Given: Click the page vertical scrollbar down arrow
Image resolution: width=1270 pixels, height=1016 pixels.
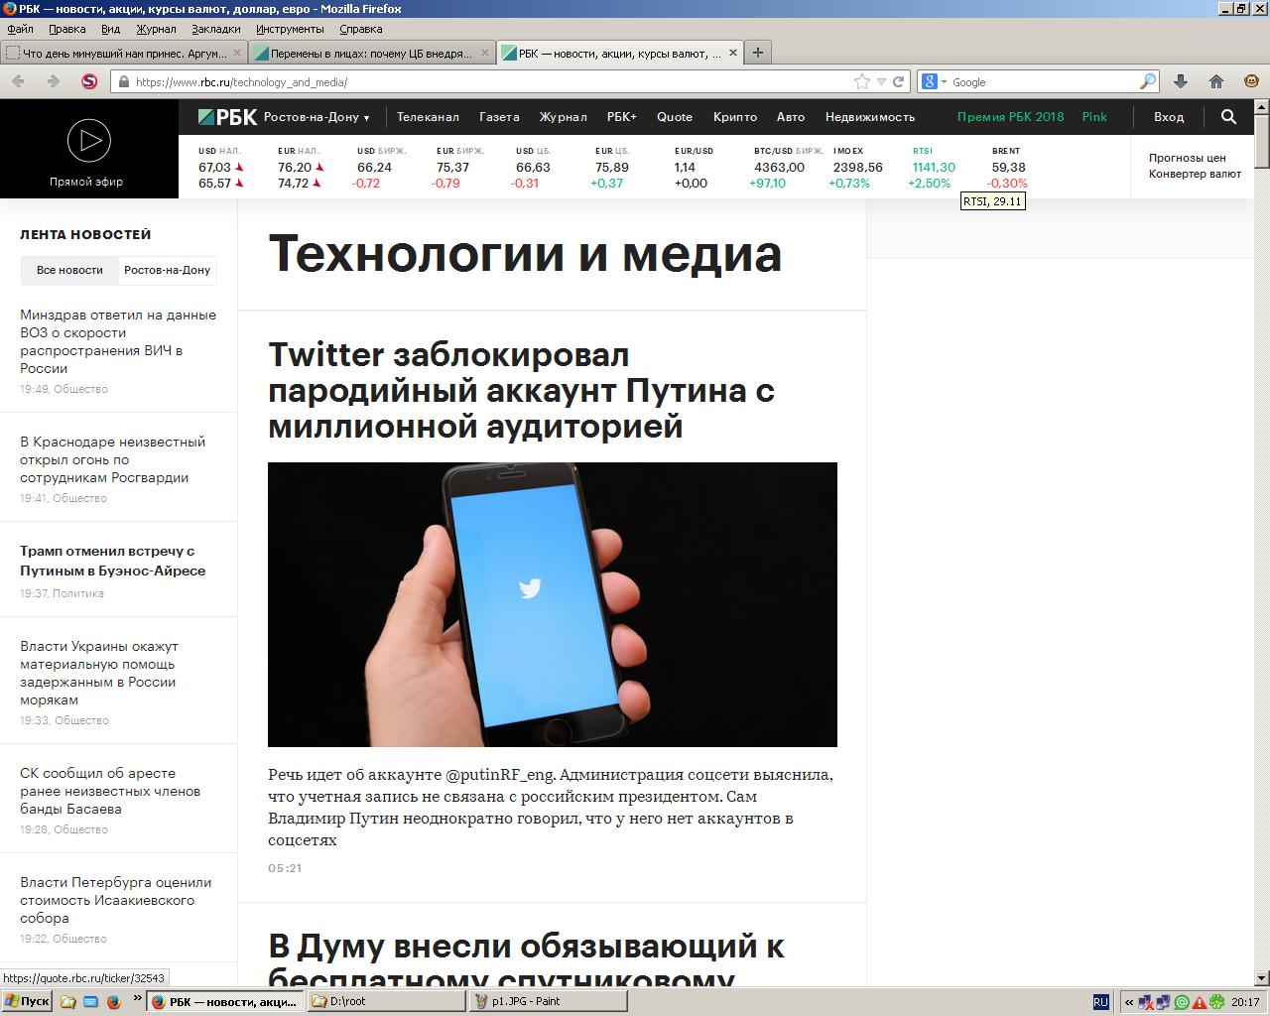Looking at the screenshot, I should [1262, 977].
